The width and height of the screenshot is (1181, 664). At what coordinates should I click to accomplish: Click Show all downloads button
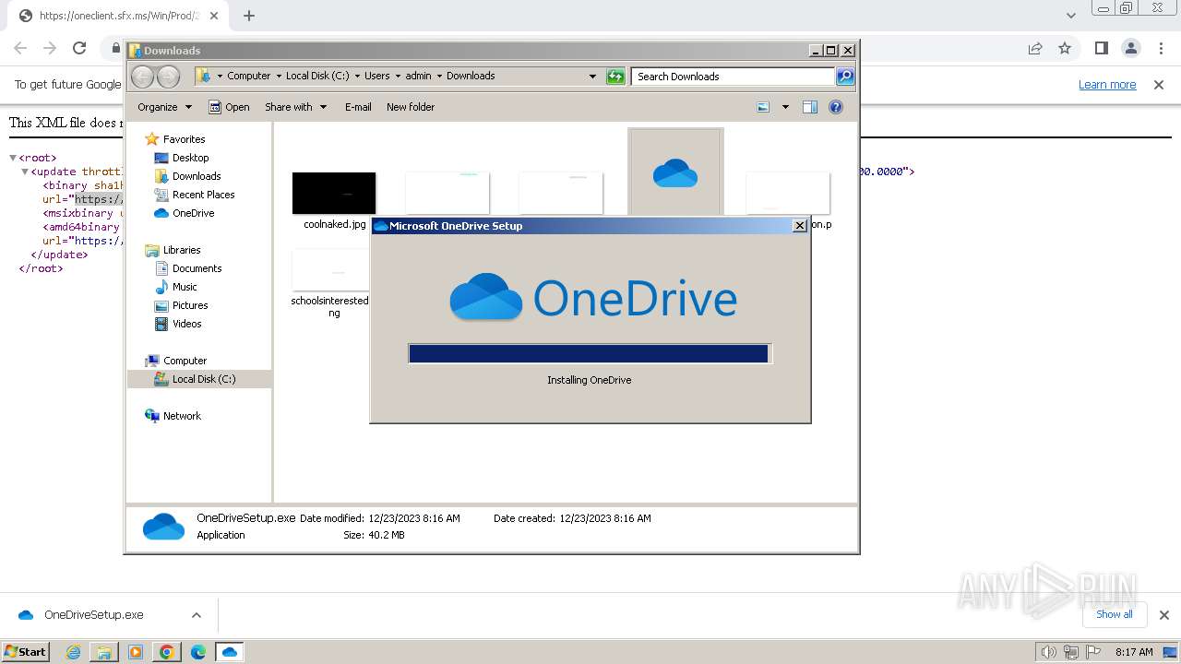point(1114,614)
